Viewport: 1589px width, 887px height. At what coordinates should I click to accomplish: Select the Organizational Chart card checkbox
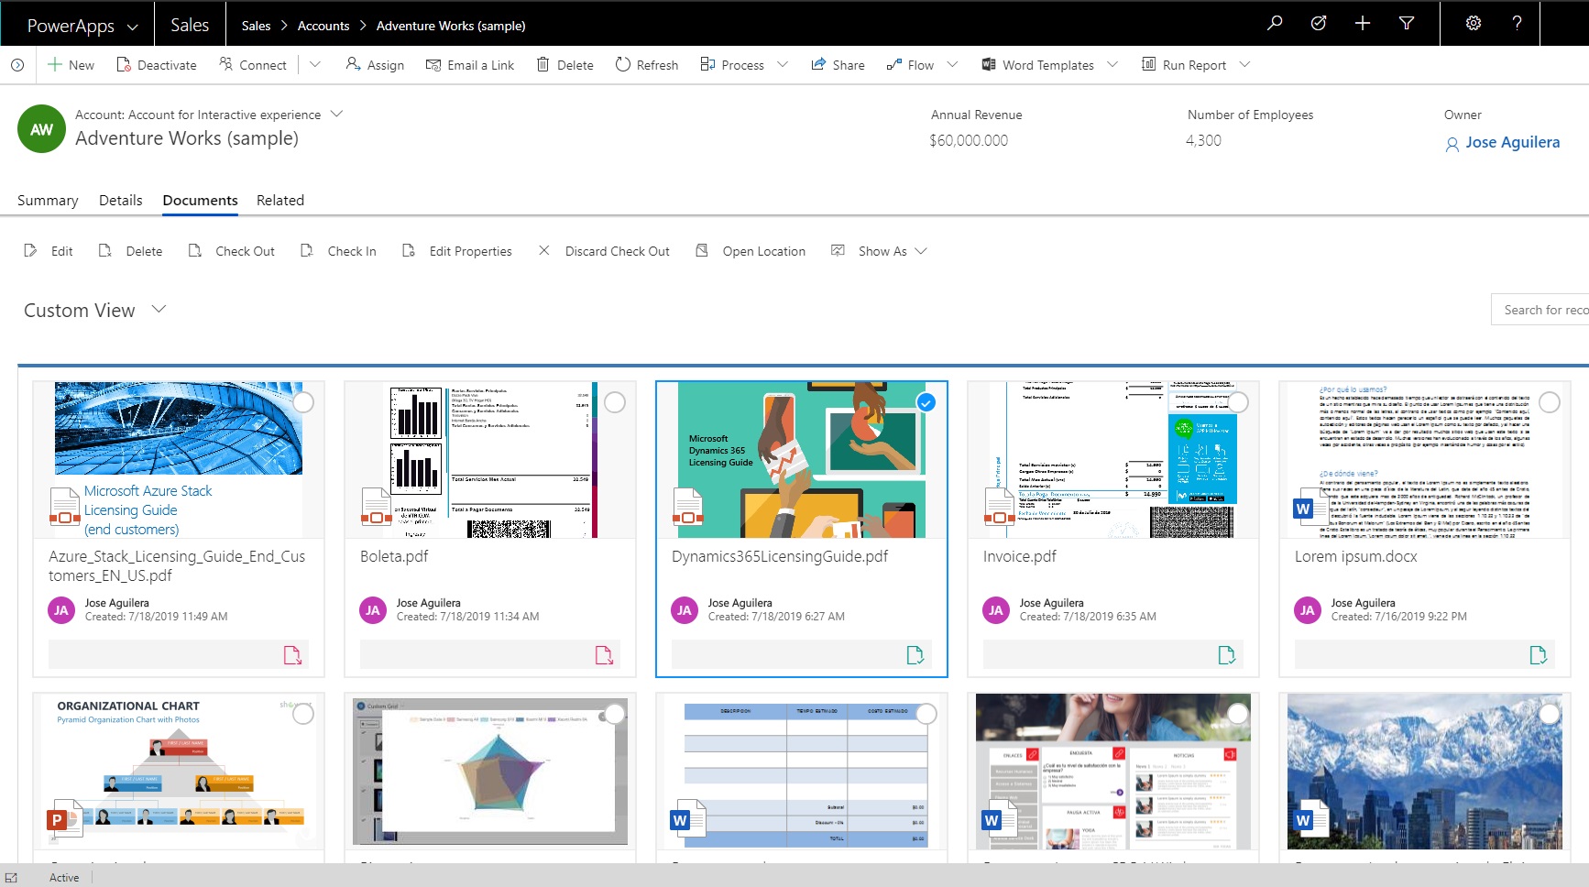(303, 714)
